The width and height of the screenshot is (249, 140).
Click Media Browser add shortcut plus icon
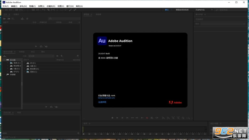62,56
